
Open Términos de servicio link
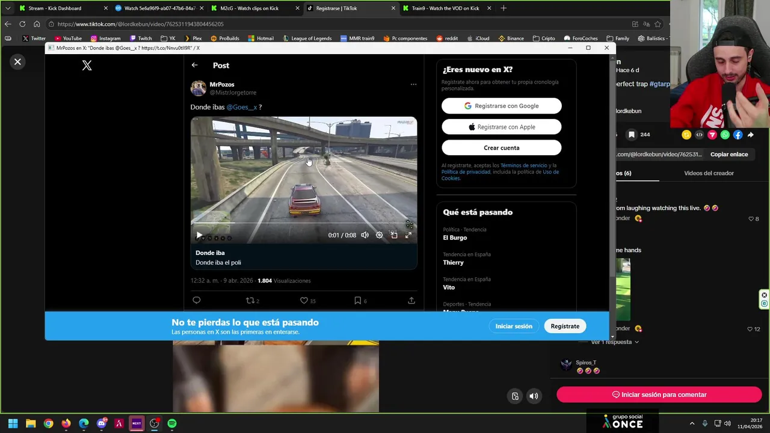tap(524, 165)
